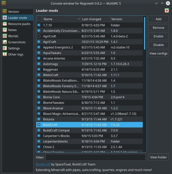Image resolution: width=172 pixels, height=174 pixels.
Task: Uncheck Chisel 2 mod
Action: [x=39, y=147]
